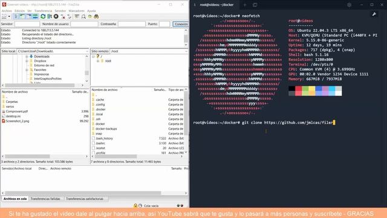
Task: Open the Ayuda menu
Action: click(x=91, y=11)
